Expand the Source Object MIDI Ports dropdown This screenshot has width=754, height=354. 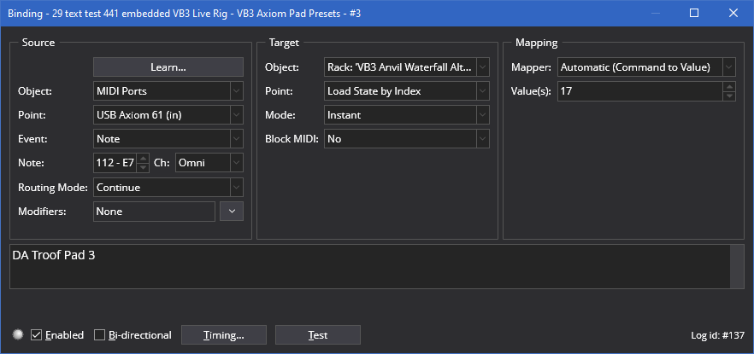click(x=168, y=91)
